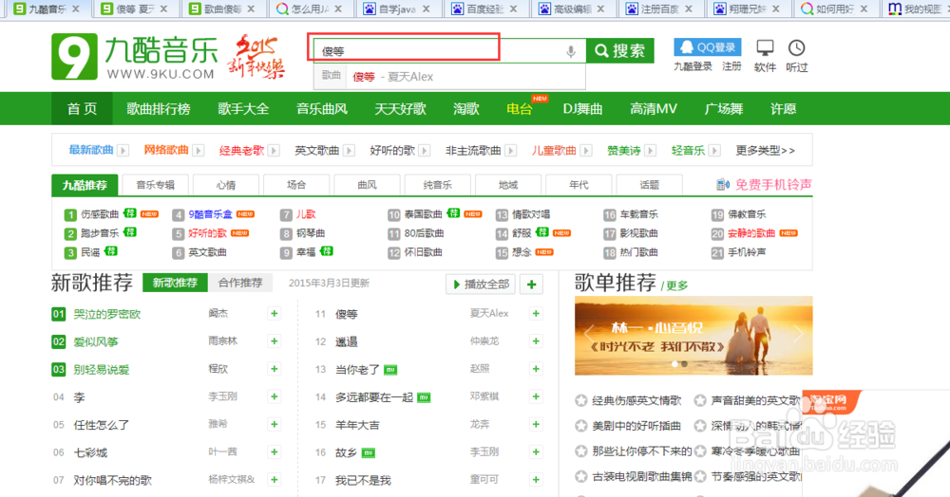950x497 pixels.
Task: Click the 播放全部 play all button
Action: [x=481, y=285]
